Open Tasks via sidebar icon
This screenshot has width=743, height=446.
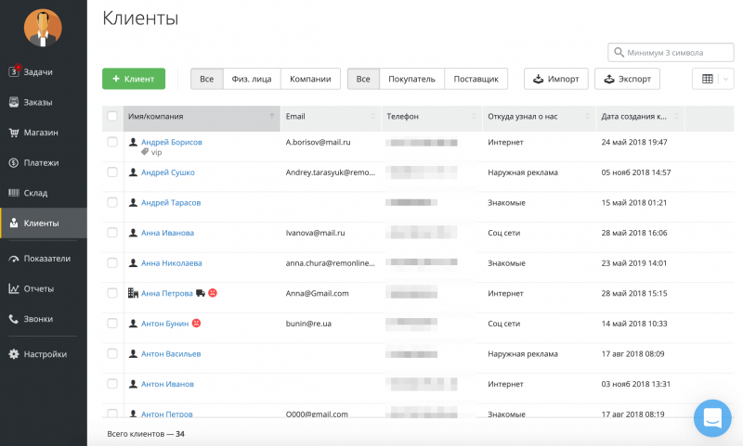14,71
